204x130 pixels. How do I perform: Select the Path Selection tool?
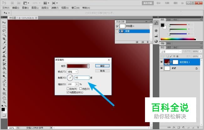pyautogui.click(x=4, y=89)
